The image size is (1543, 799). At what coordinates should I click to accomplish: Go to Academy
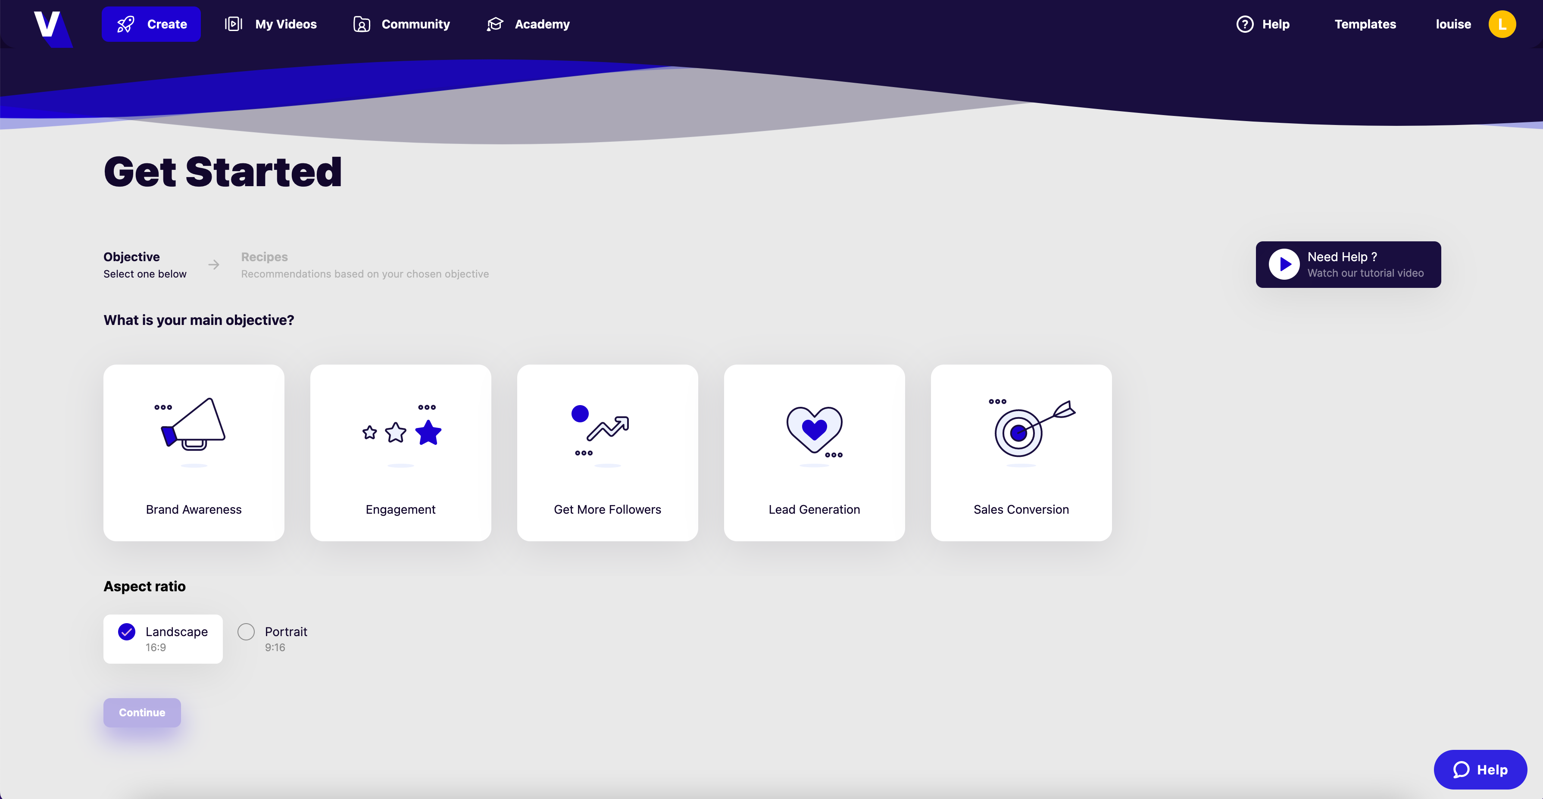(x=528, y=25)
